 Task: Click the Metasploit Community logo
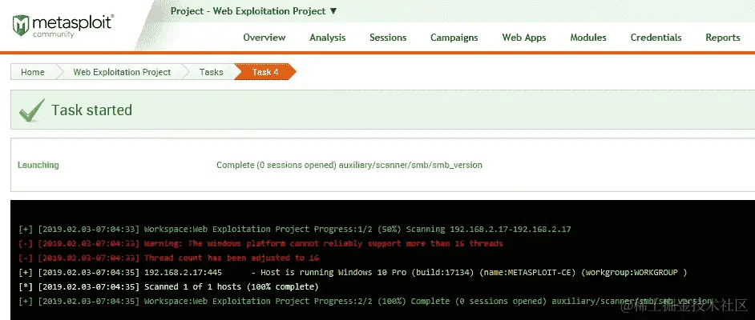point(63,26)
